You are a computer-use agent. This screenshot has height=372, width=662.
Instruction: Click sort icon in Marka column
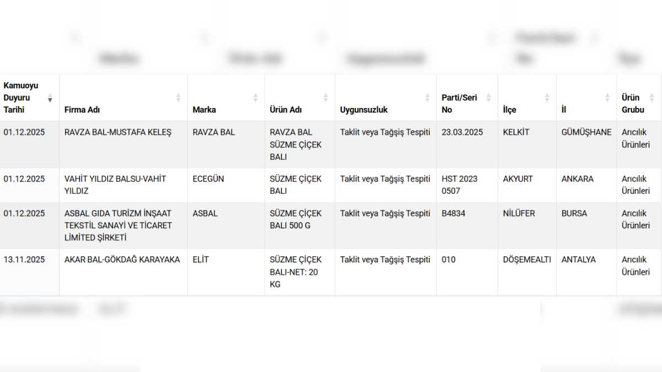tap(255, 98)
